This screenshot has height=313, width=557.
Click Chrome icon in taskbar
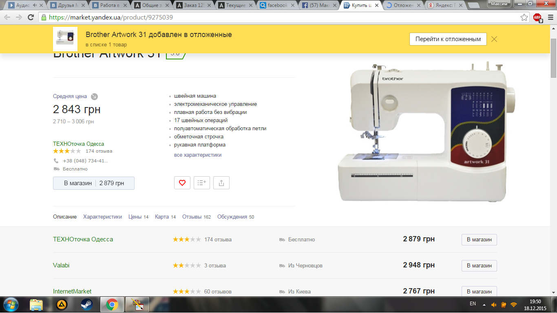[x=112, y=304]
